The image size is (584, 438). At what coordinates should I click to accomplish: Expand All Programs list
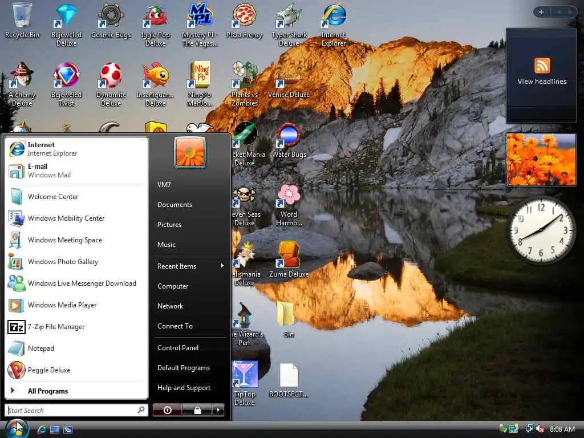click(x=76, y=391)
